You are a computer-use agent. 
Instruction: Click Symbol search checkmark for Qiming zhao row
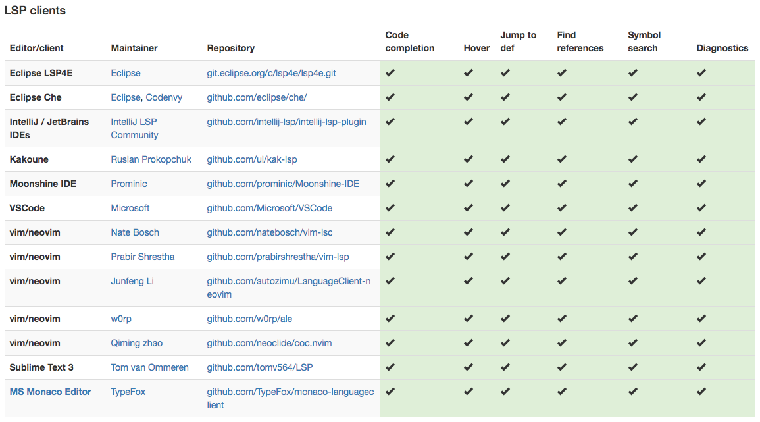(632, 342)
